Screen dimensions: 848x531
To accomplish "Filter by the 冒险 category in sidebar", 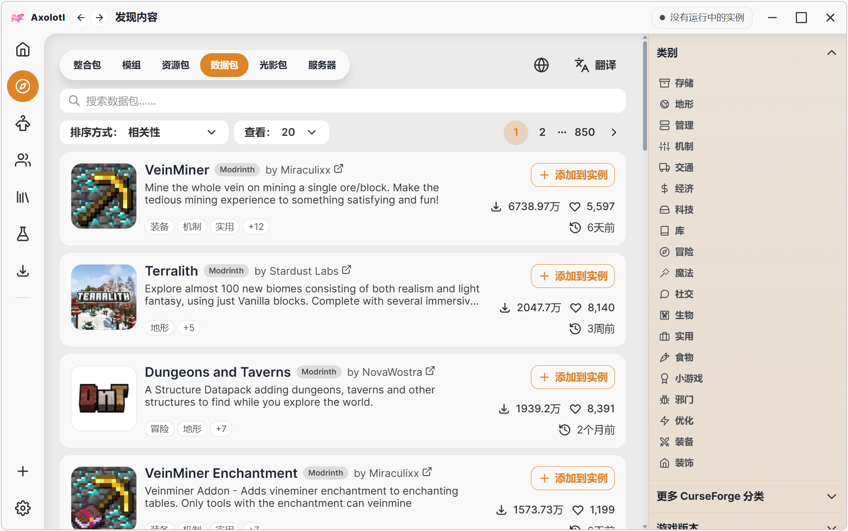I will tap(677, 252).
